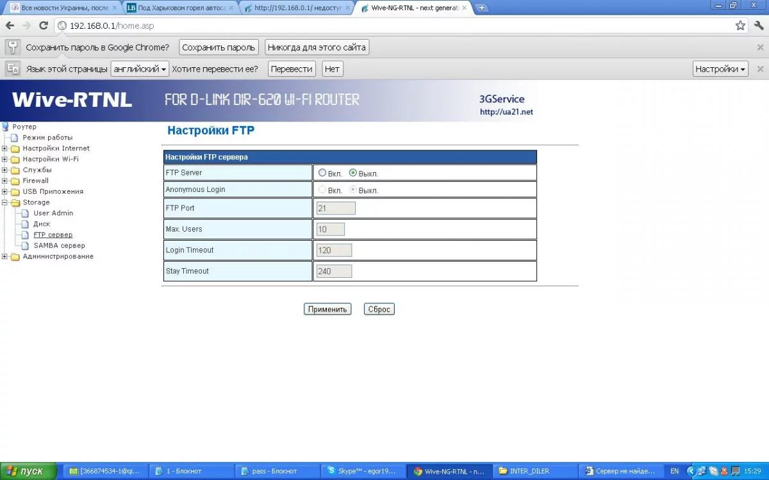Click the Перевести translate button
Screen dimensions: 769x480
click(292, 69)
